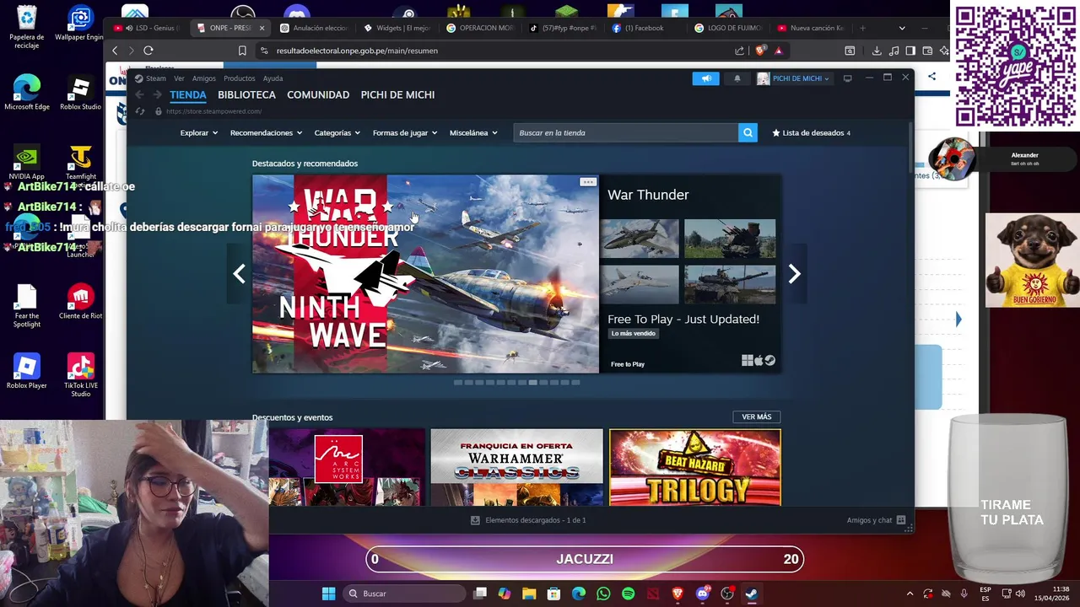Open Lista de deseados
This screenshot has height=607, width=1080.
point(811,132)
